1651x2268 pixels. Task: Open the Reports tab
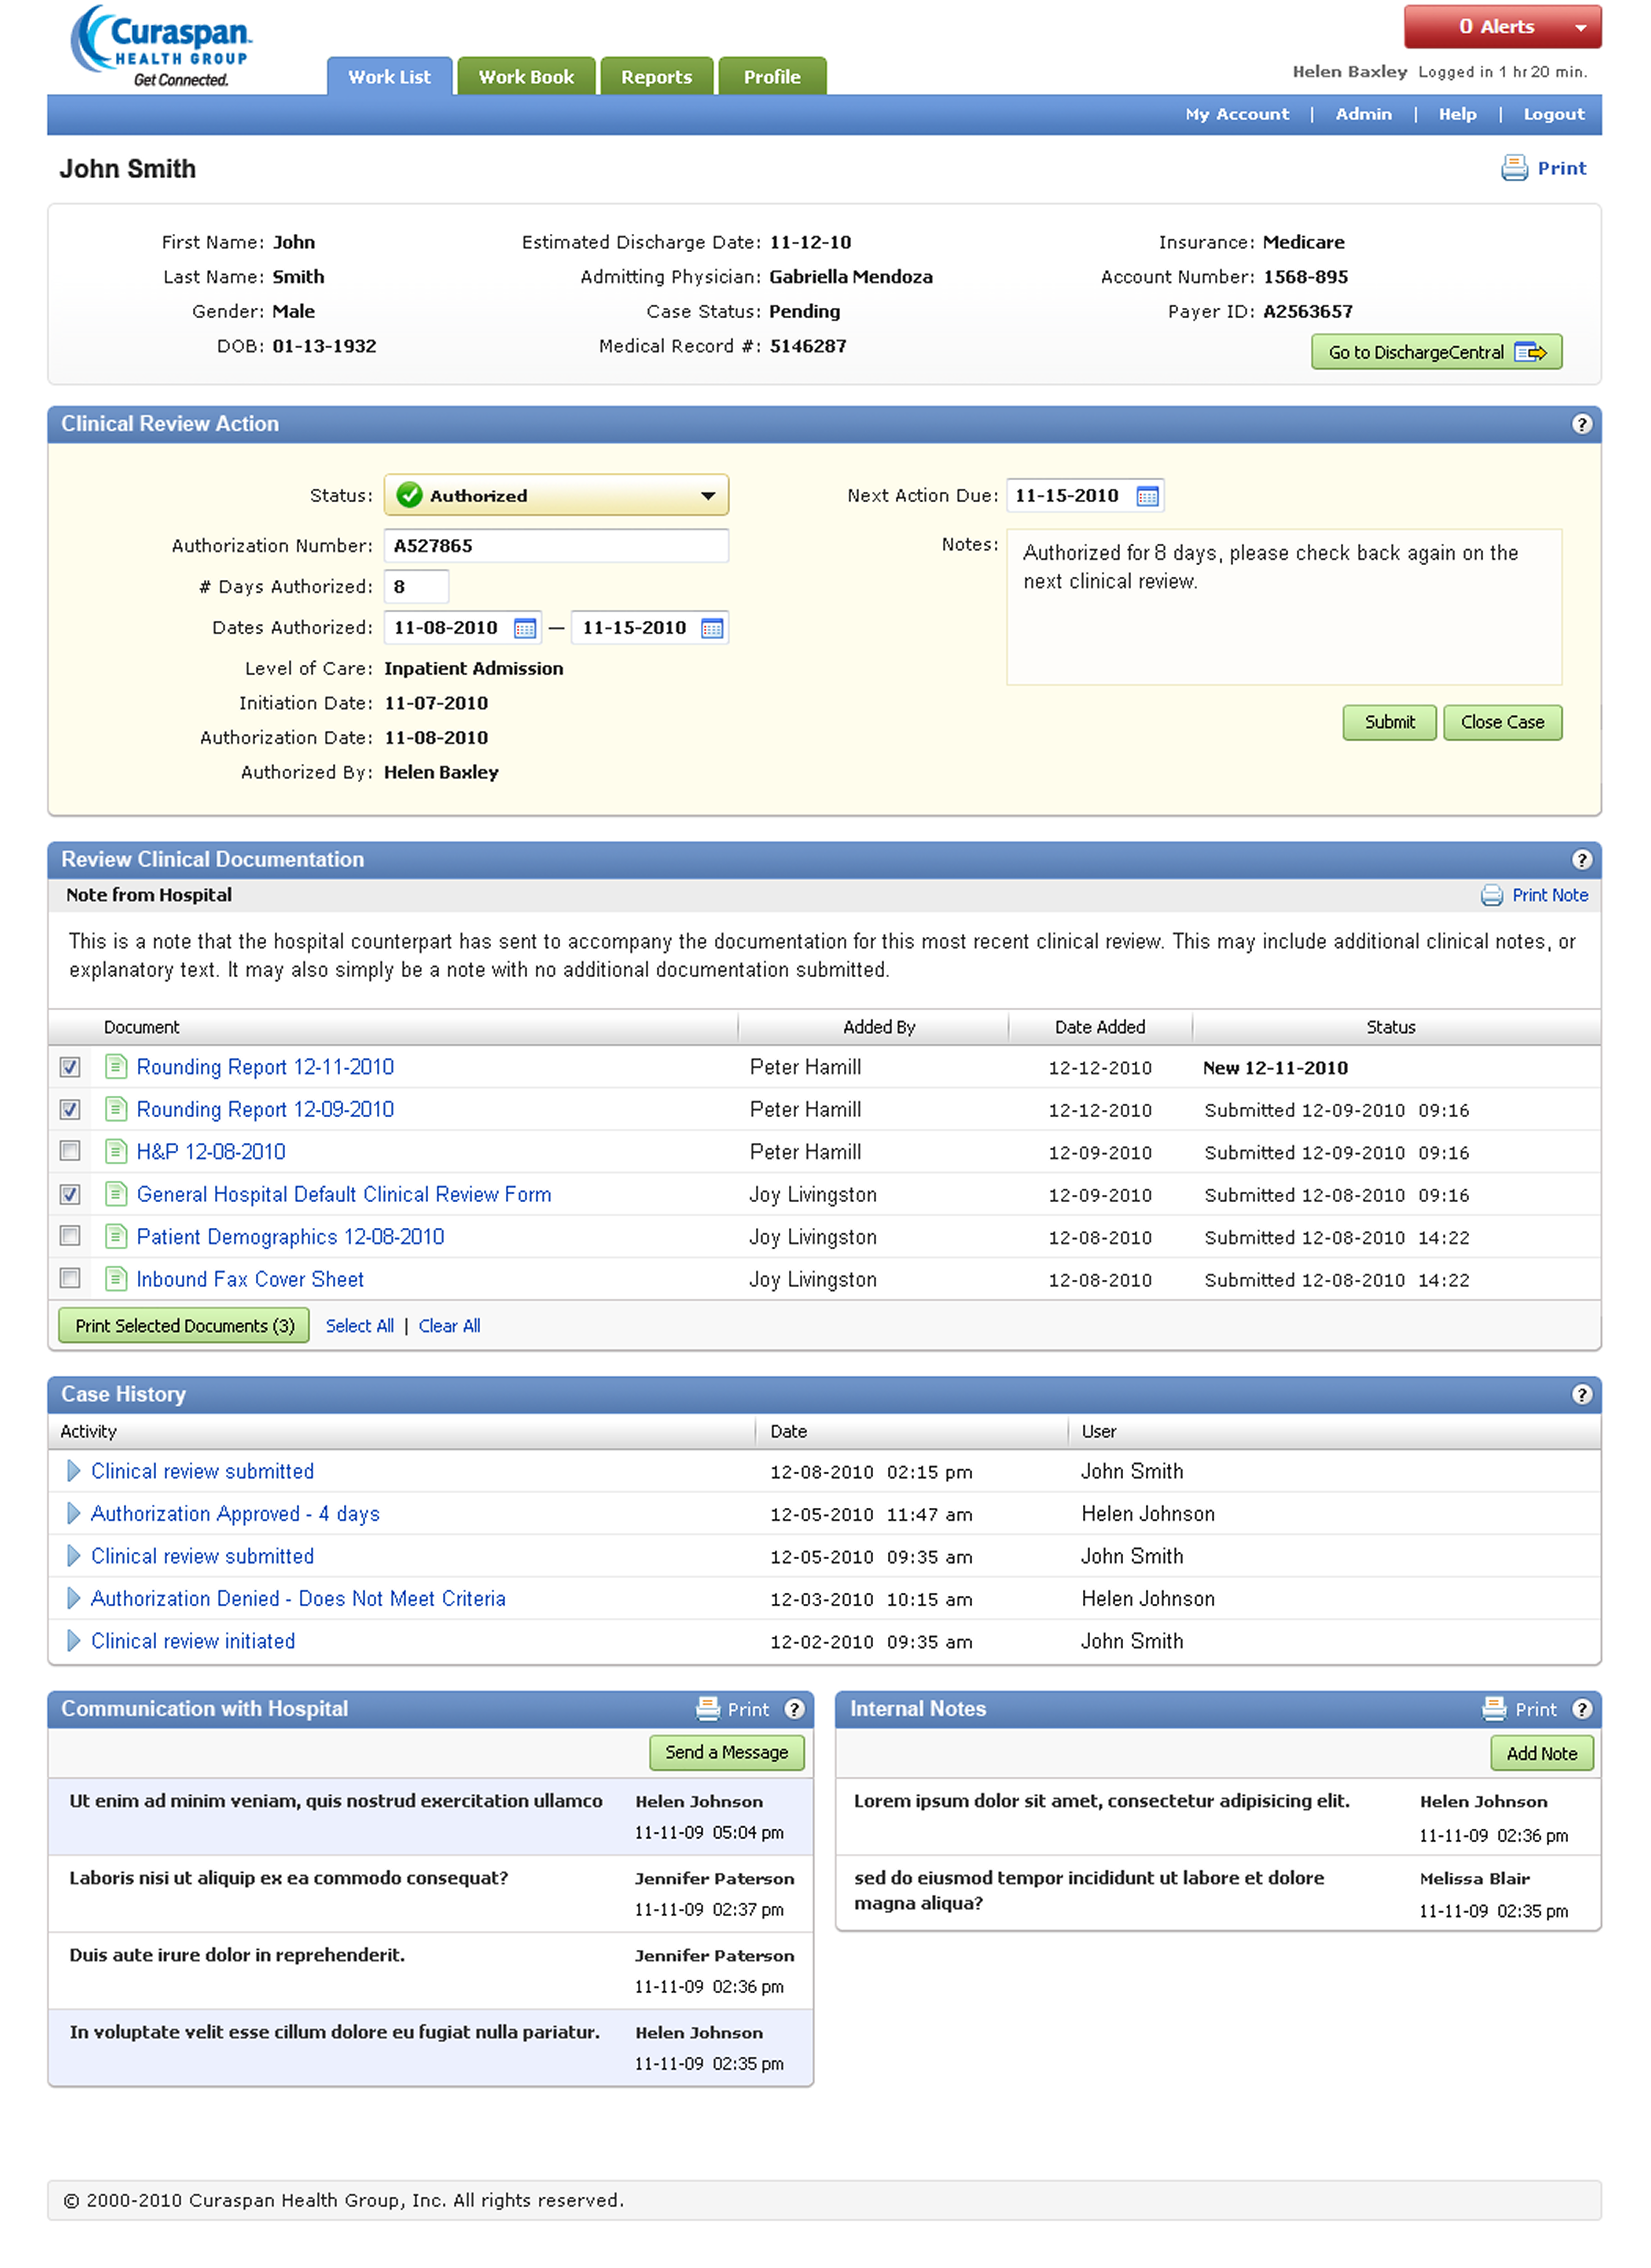(656, 77)
